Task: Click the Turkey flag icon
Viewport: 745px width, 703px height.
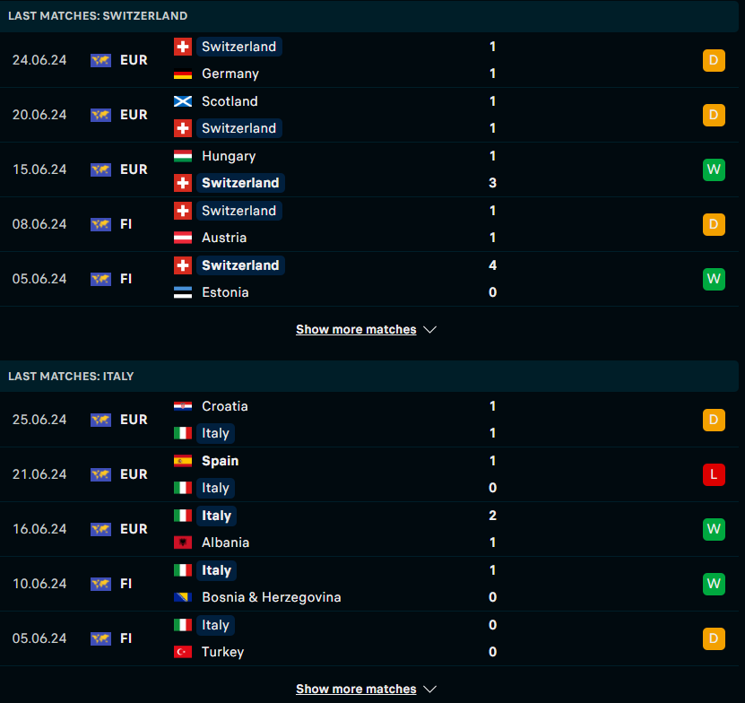Action: tap(183, 652)
